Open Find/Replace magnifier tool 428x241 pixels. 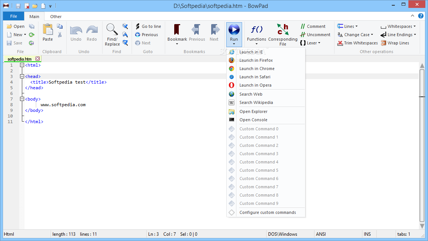(112, 29)
